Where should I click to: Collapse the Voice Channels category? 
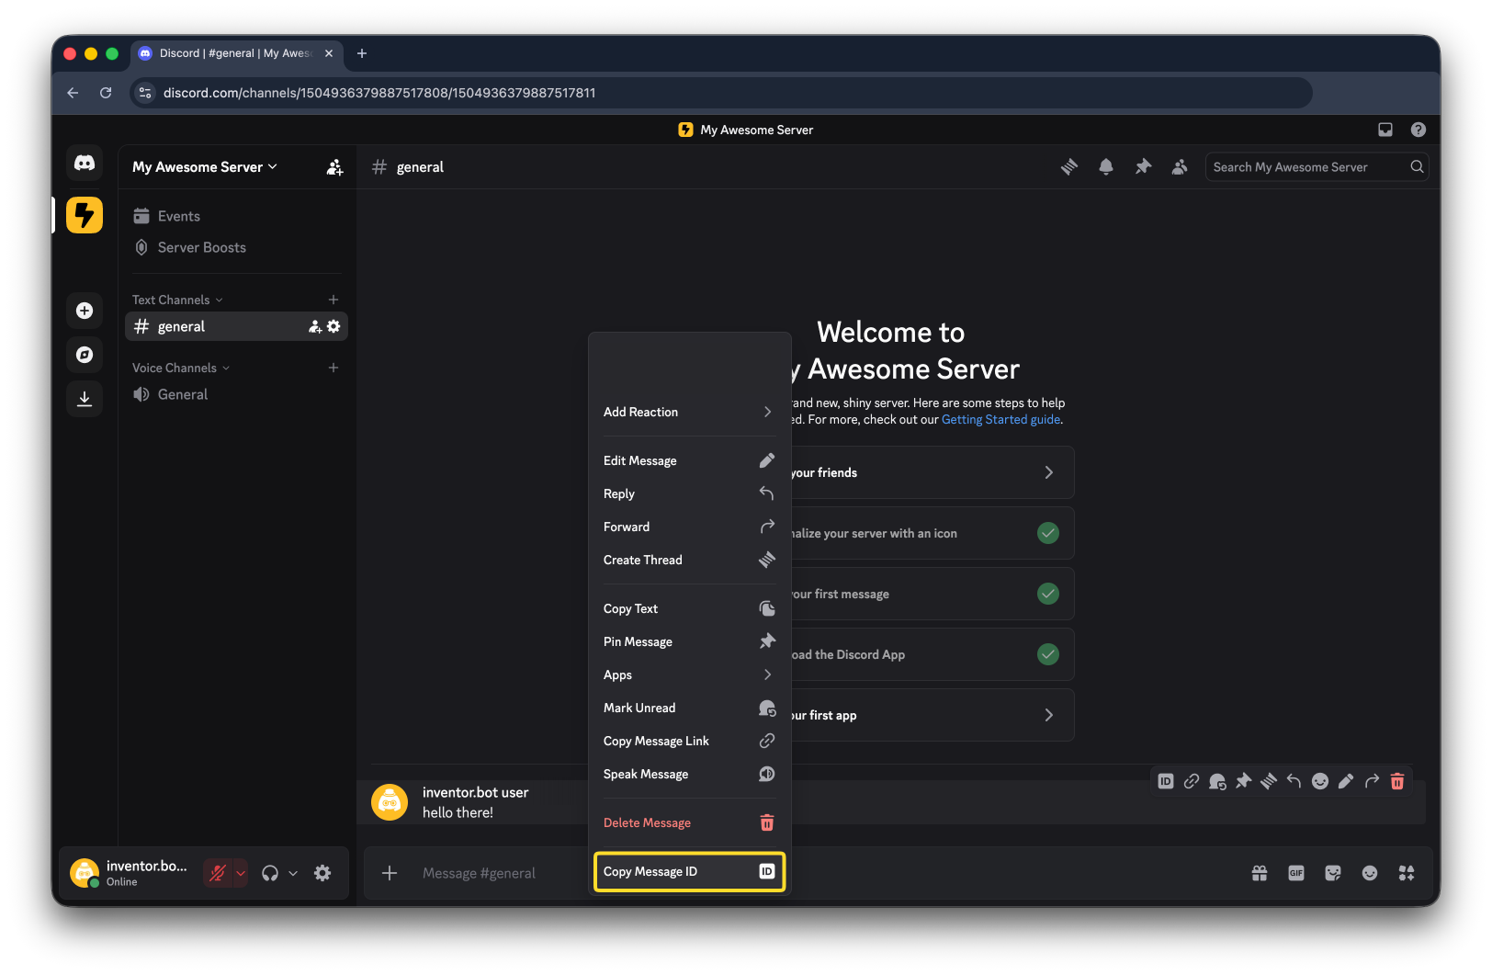[181, 368]
